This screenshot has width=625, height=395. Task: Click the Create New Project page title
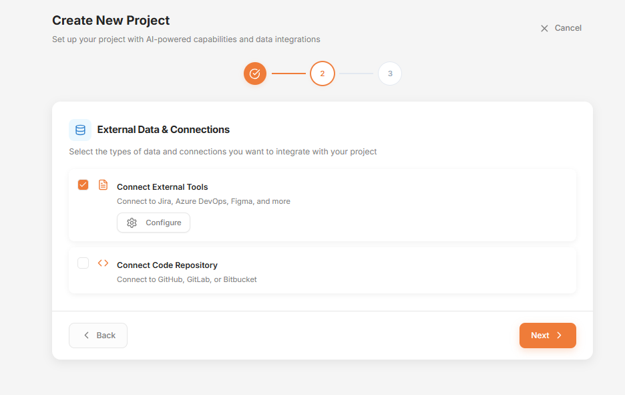(111, 21)
